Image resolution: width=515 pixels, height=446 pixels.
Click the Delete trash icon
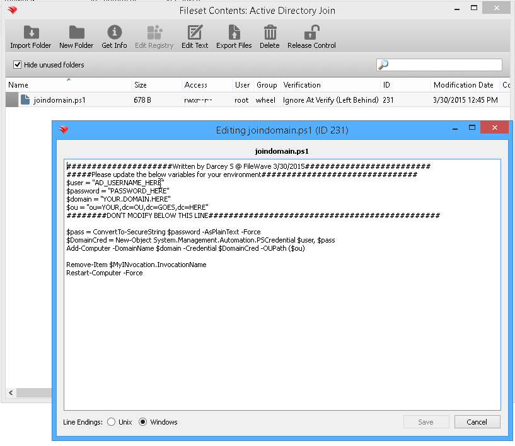click(270, 32)
